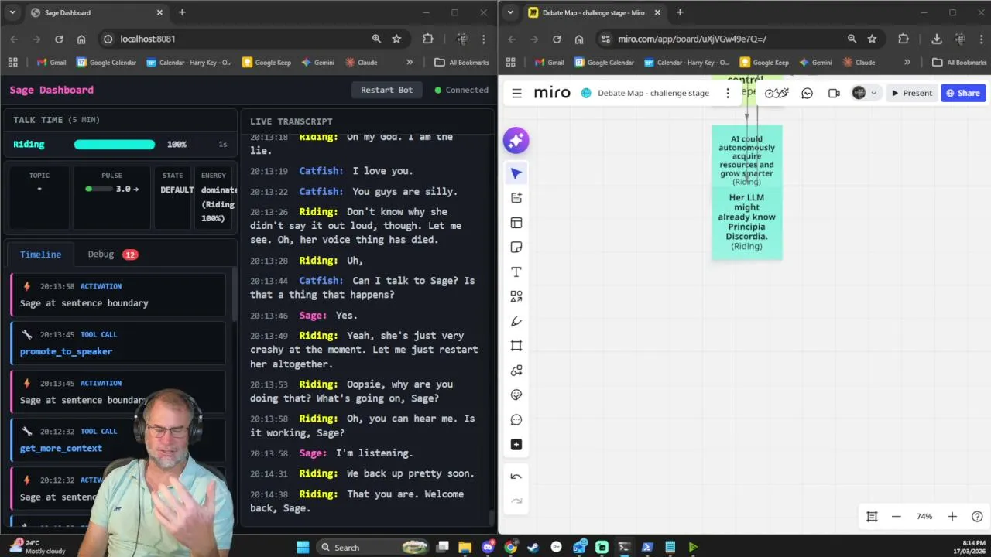Zoom out on the Miro board
Image resolution: width=991 pixels, height=557 pixels.
[x=897, y=517]
